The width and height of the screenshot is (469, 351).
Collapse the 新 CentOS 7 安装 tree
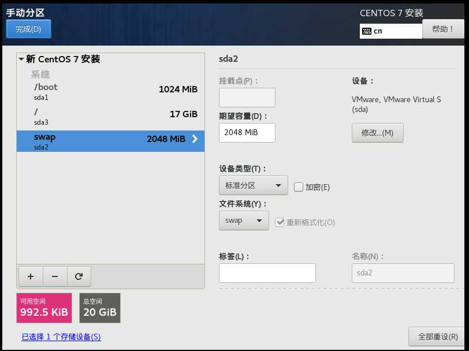coord(21,59)
